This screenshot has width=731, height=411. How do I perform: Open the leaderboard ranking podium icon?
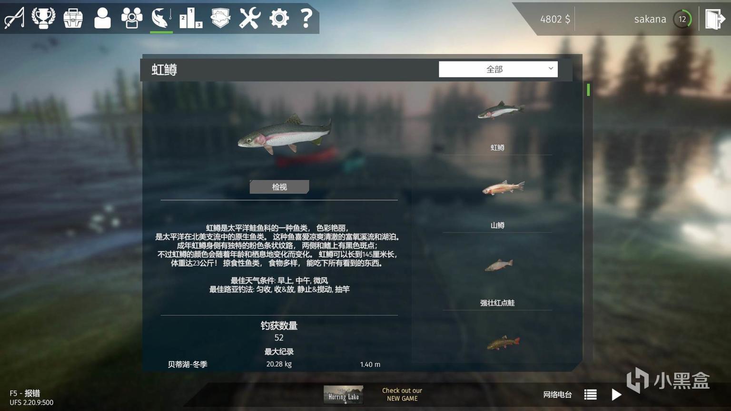191,19
